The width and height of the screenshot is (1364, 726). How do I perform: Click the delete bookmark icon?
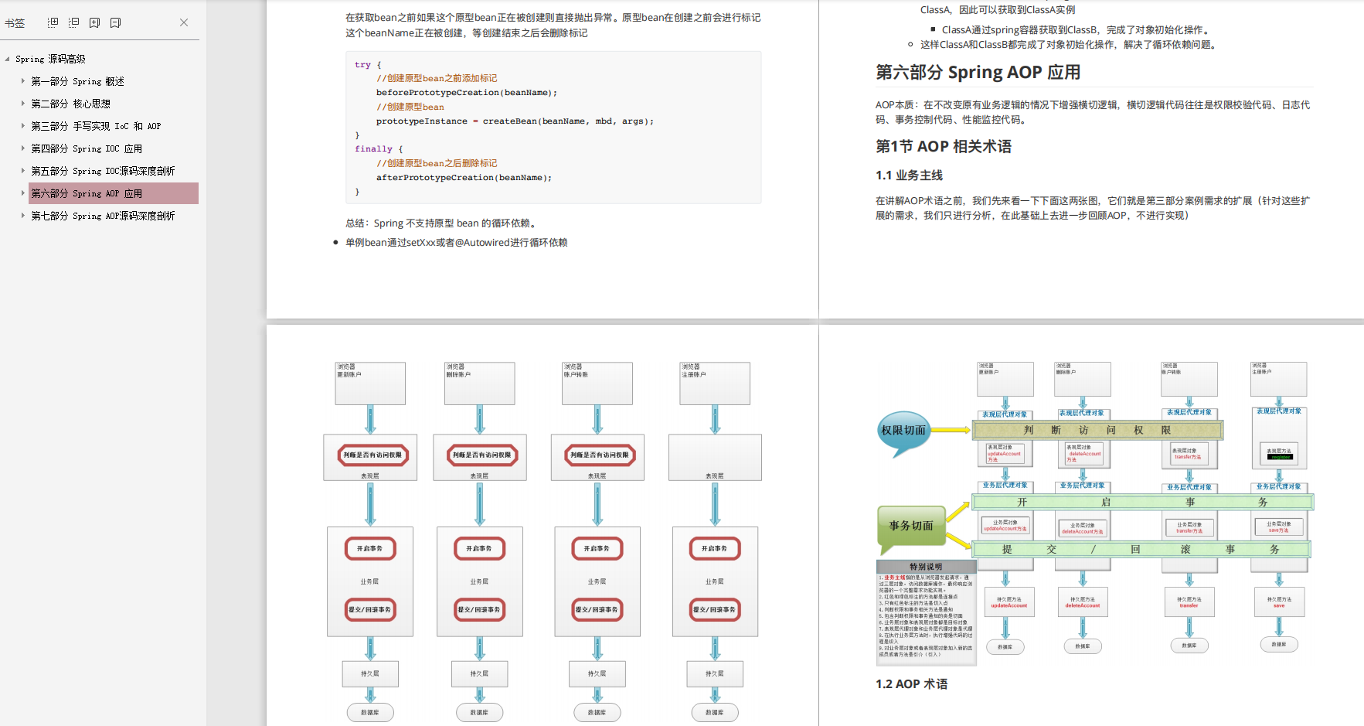click(115, 22)
